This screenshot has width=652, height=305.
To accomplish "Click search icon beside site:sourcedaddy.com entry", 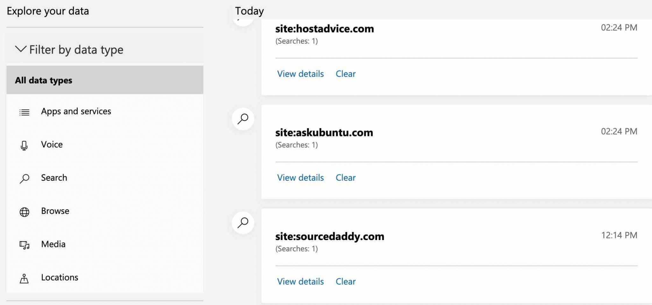I will pos(243,222).
